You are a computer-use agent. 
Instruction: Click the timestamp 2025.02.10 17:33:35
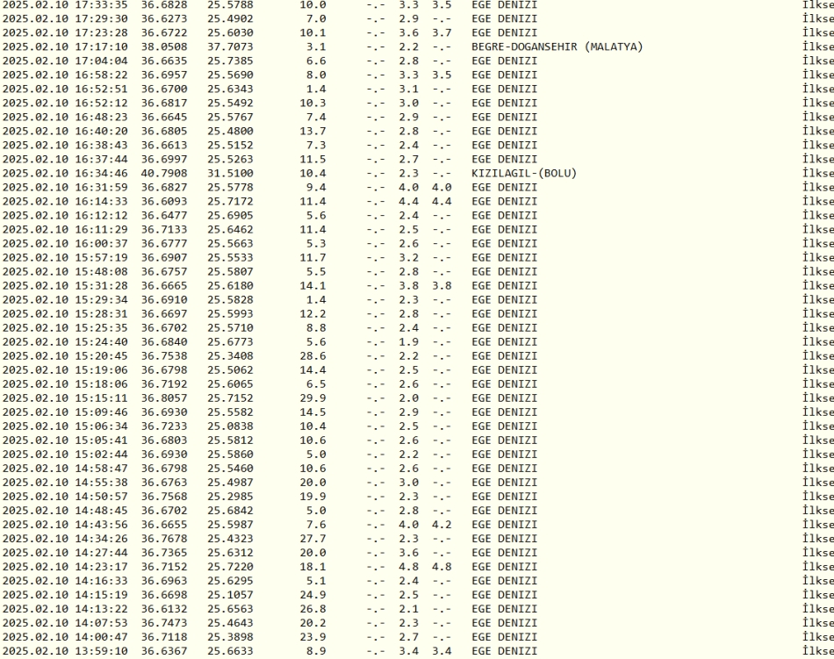pyautogui.click(x=66, y=4)
